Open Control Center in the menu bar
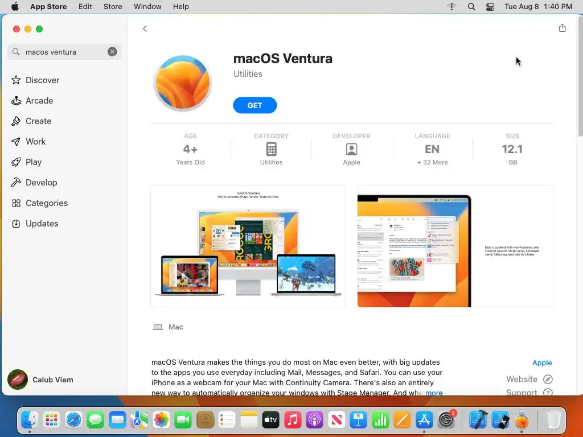 490,6
